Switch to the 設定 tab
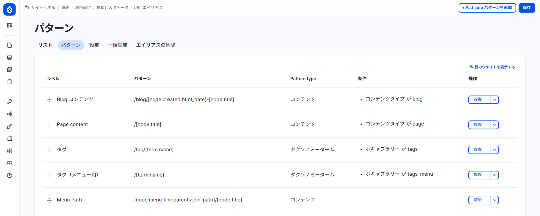This screenshot has height=216, width=540. 94,45
